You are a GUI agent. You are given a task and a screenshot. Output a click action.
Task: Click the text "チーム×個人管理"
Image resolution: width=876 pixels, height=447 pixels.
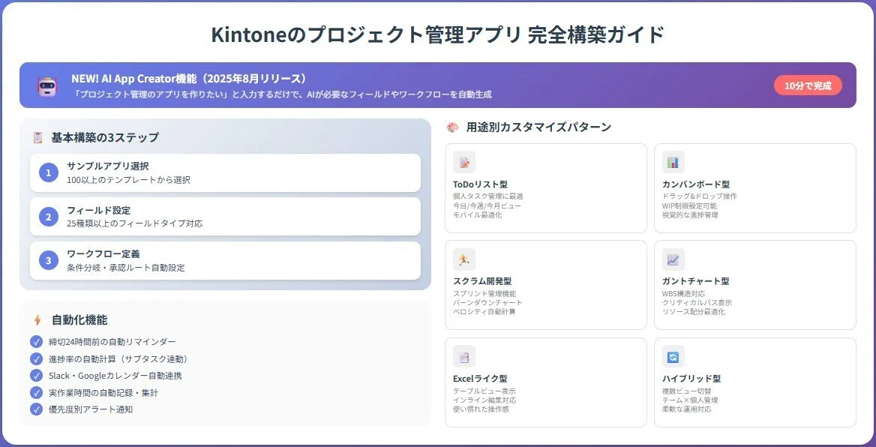coord(690,400)
